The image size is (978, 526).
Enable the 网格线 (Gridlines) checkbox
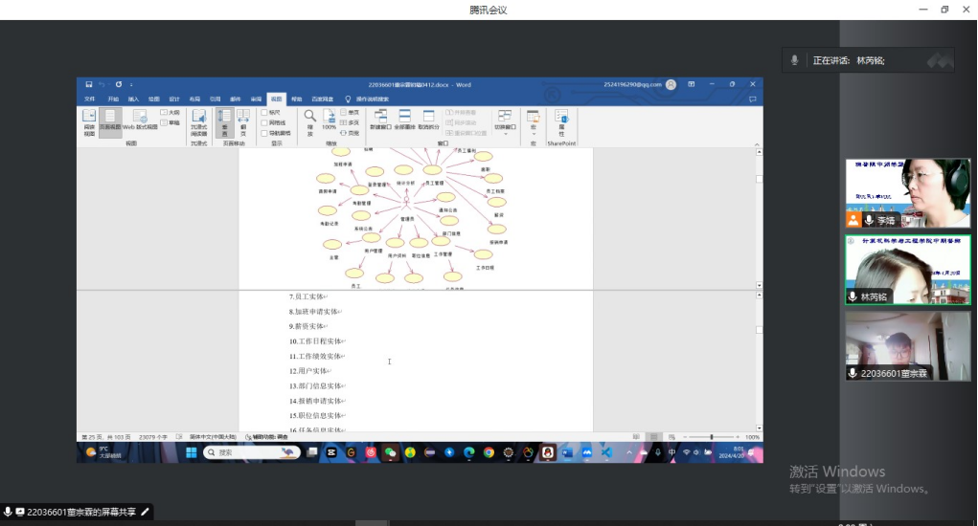point(265,122)
